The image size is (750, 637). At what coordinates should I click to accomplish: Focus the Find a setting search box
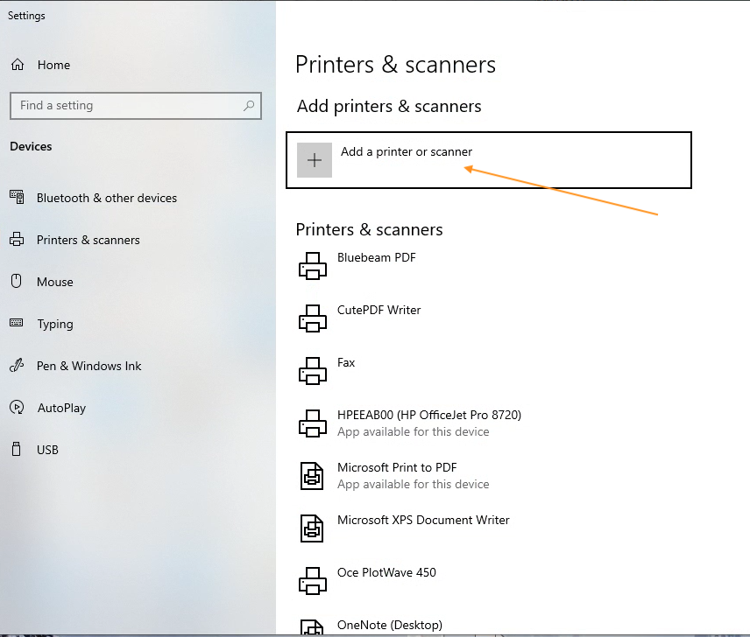click(x=135, y=106)
